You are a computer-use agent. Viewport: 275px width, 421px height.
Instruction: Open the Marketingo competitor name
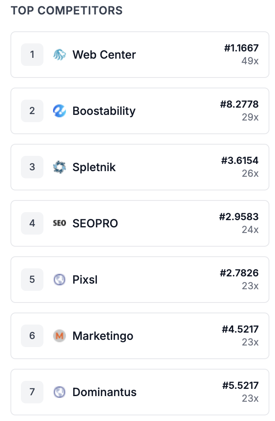[103, 336]
